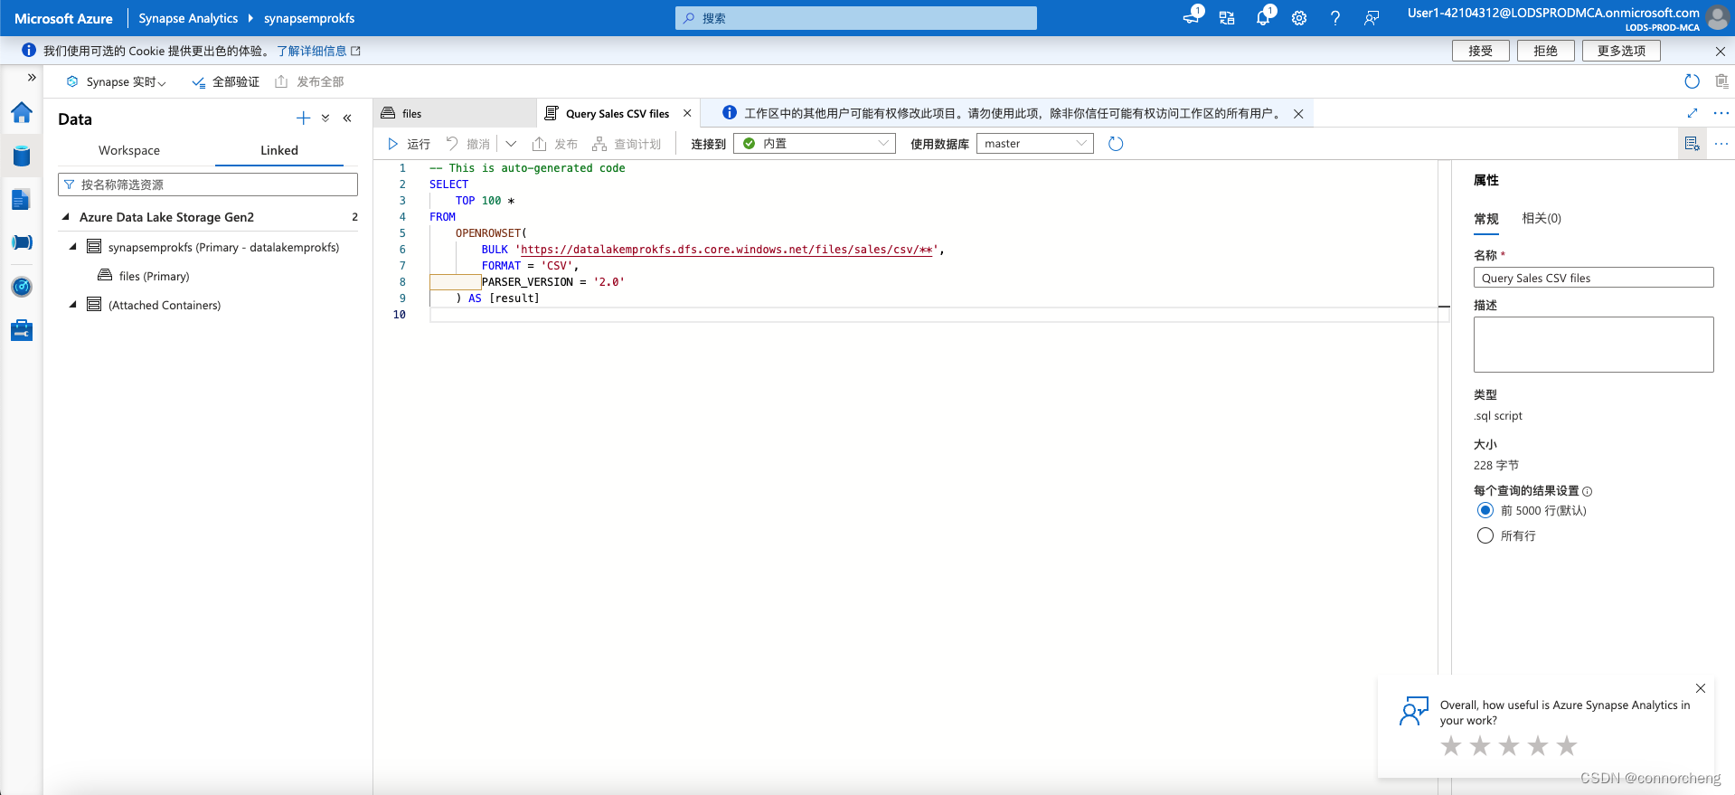This screenshot has height=795, width=1735.
Task: Click the user account avatar
Action: 1717,18
